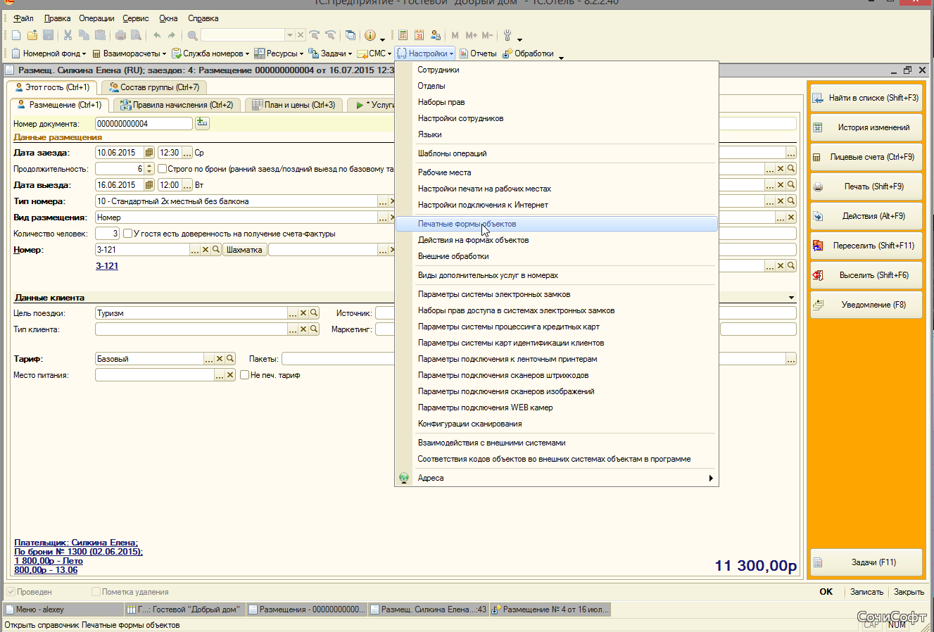
Task: Click the windows list toolbar icon
Action: pos(350,35)
